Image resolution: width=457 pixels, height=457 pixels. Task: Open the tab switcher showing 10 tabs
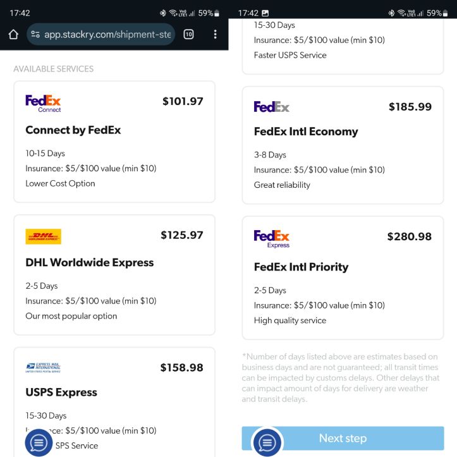click(x=188, y=34)
